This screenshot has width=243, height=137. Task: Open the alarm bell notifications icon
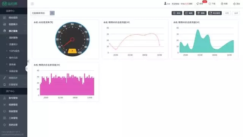[197, 3]
